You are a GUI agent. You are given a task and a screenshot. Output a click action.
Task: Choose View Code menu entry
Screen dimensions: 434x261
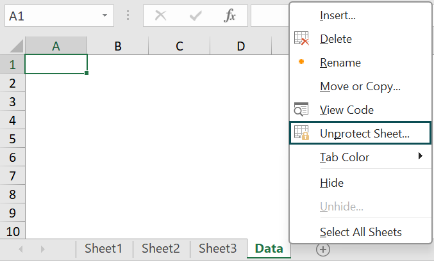point(360,110)
